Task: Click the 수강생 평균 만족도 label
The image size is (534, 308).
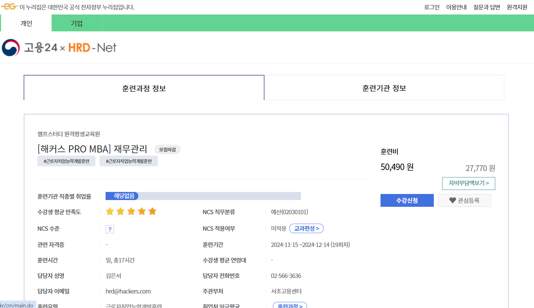Action: (x=59, y=212)
